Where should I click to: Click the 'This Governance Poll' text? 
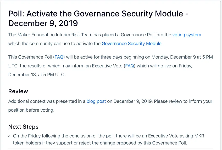(x=30, y=57)
